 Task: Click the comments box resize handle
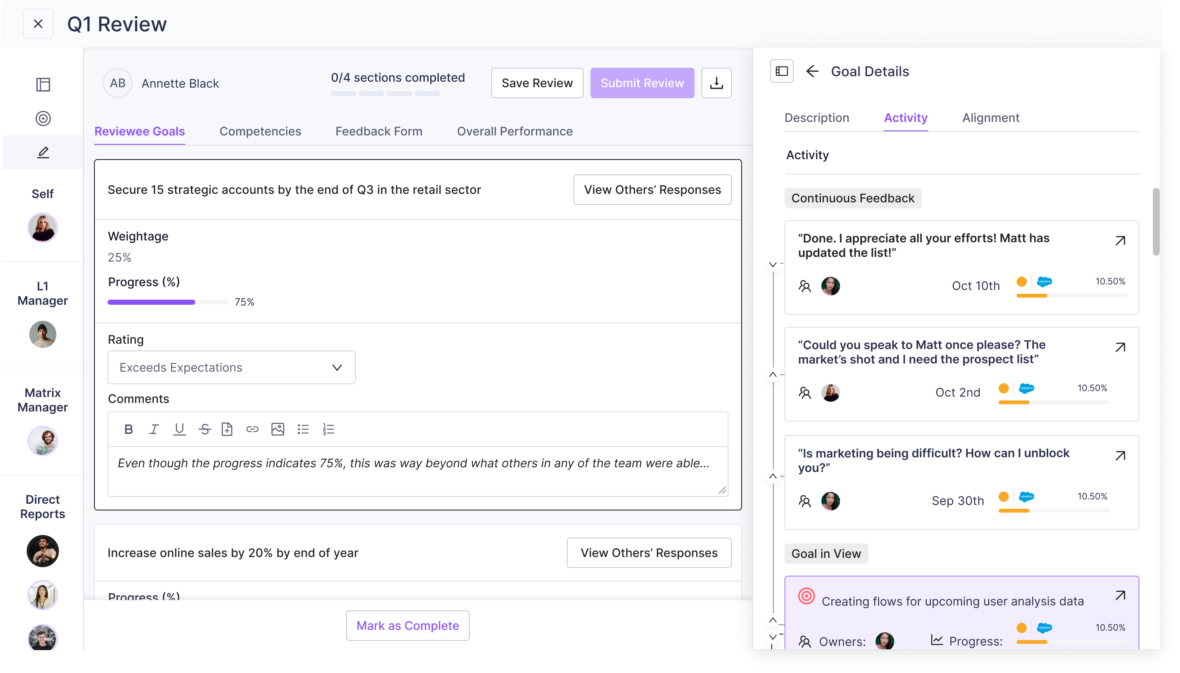click(723, 491)
